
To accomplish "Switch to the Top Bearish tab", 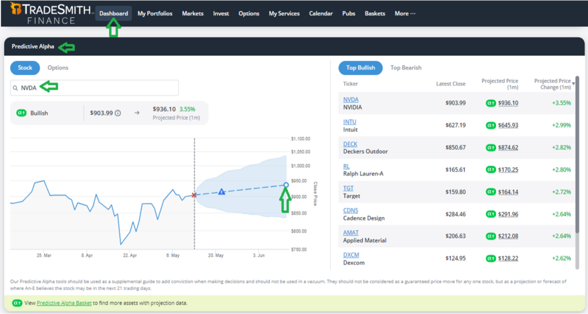I will click(x=406, y=68).
